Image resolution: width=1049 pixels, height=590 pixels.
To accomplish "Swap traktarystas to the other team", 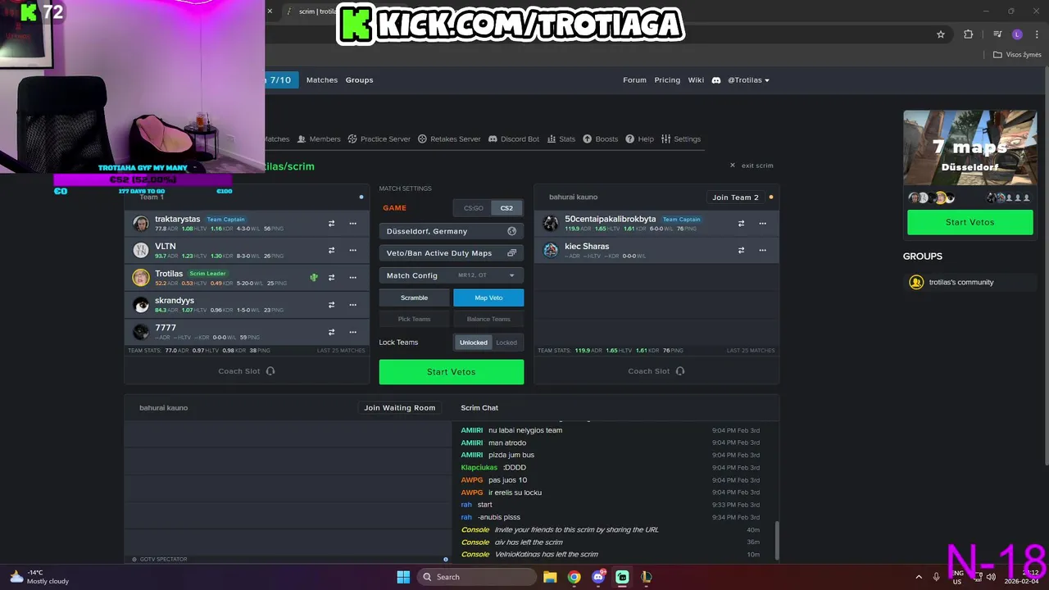I will point(331,223).
